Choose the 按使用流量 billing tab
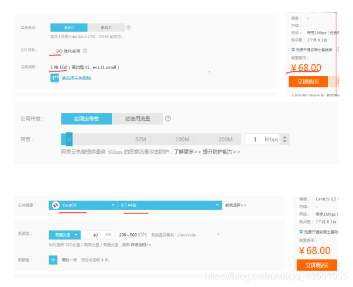This screenshot has width=353, height=287. pos(138,119)
